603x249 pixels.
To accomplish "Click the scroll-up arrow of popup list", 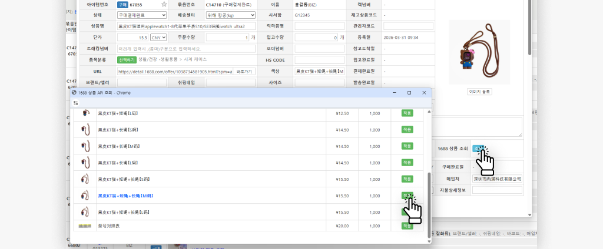I will 429,112.
